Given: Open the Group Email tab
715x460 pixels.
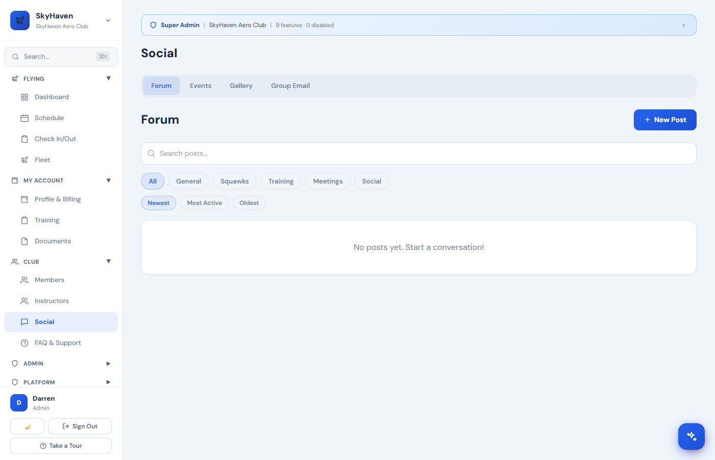Looking at the screenshot, I should point(290,85).
